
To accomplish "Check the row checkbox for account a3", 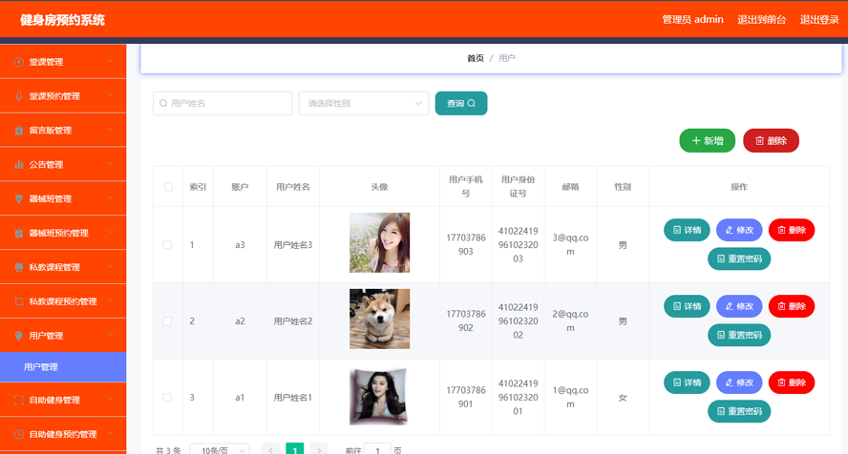I will (168, 244).
